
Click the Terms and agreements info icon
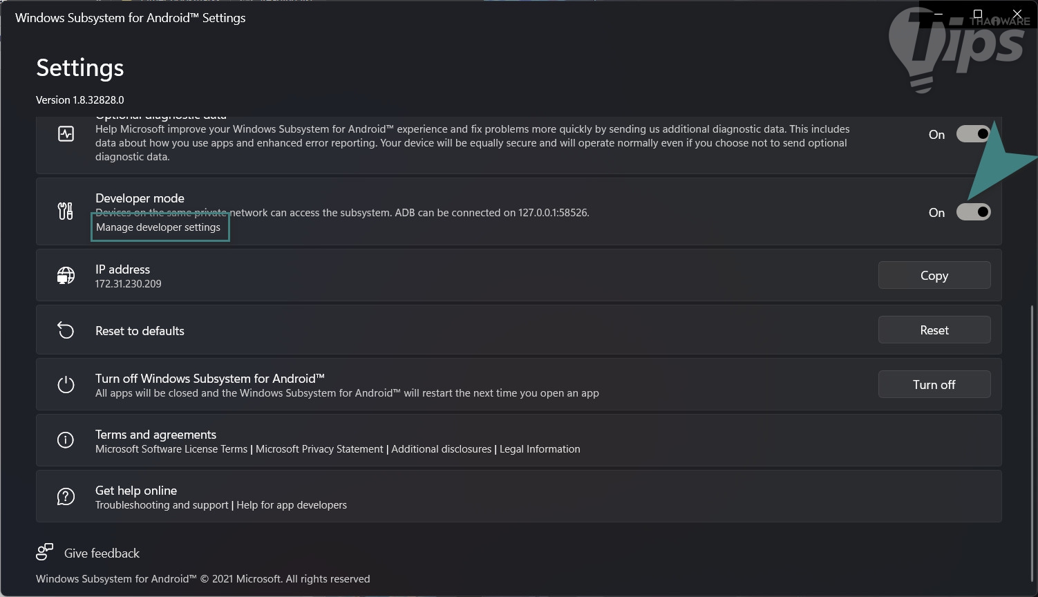tap(66, 440)
